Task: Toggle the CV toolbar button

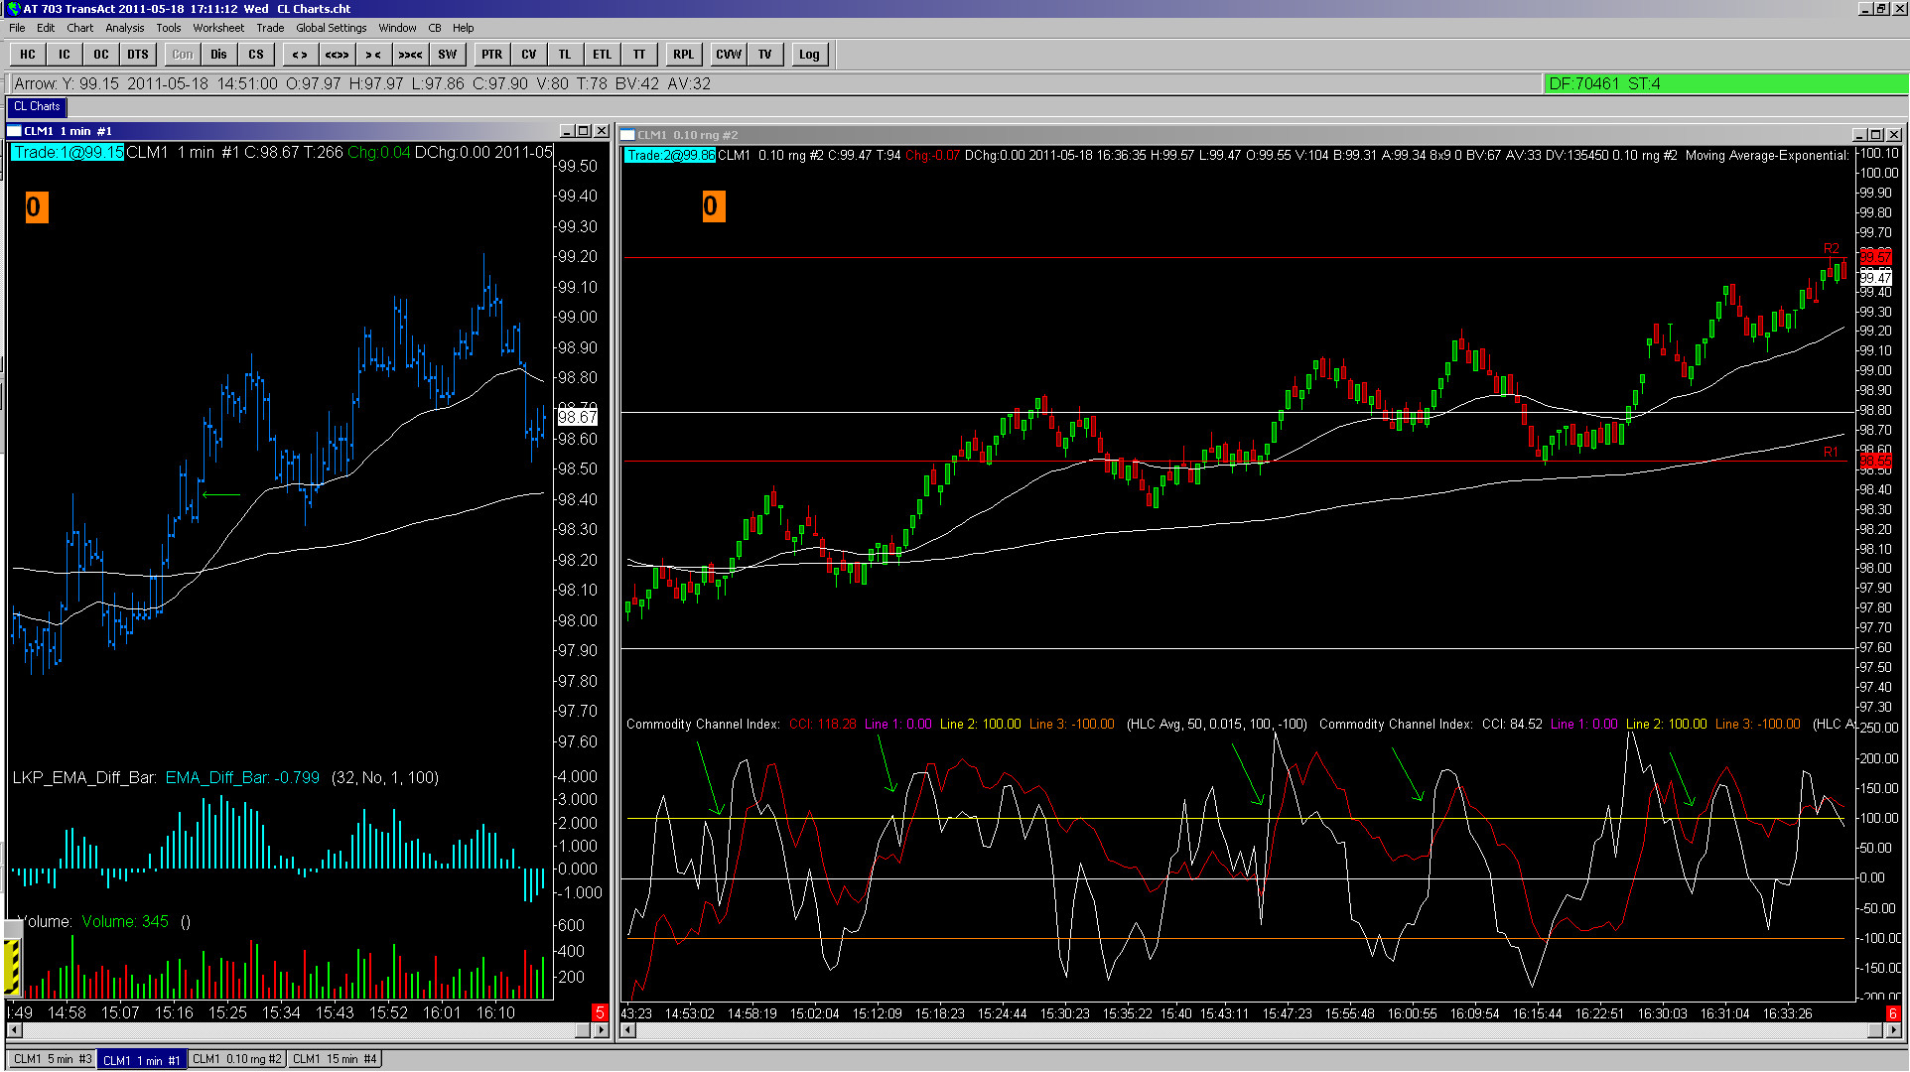Action: coord(529,55)
